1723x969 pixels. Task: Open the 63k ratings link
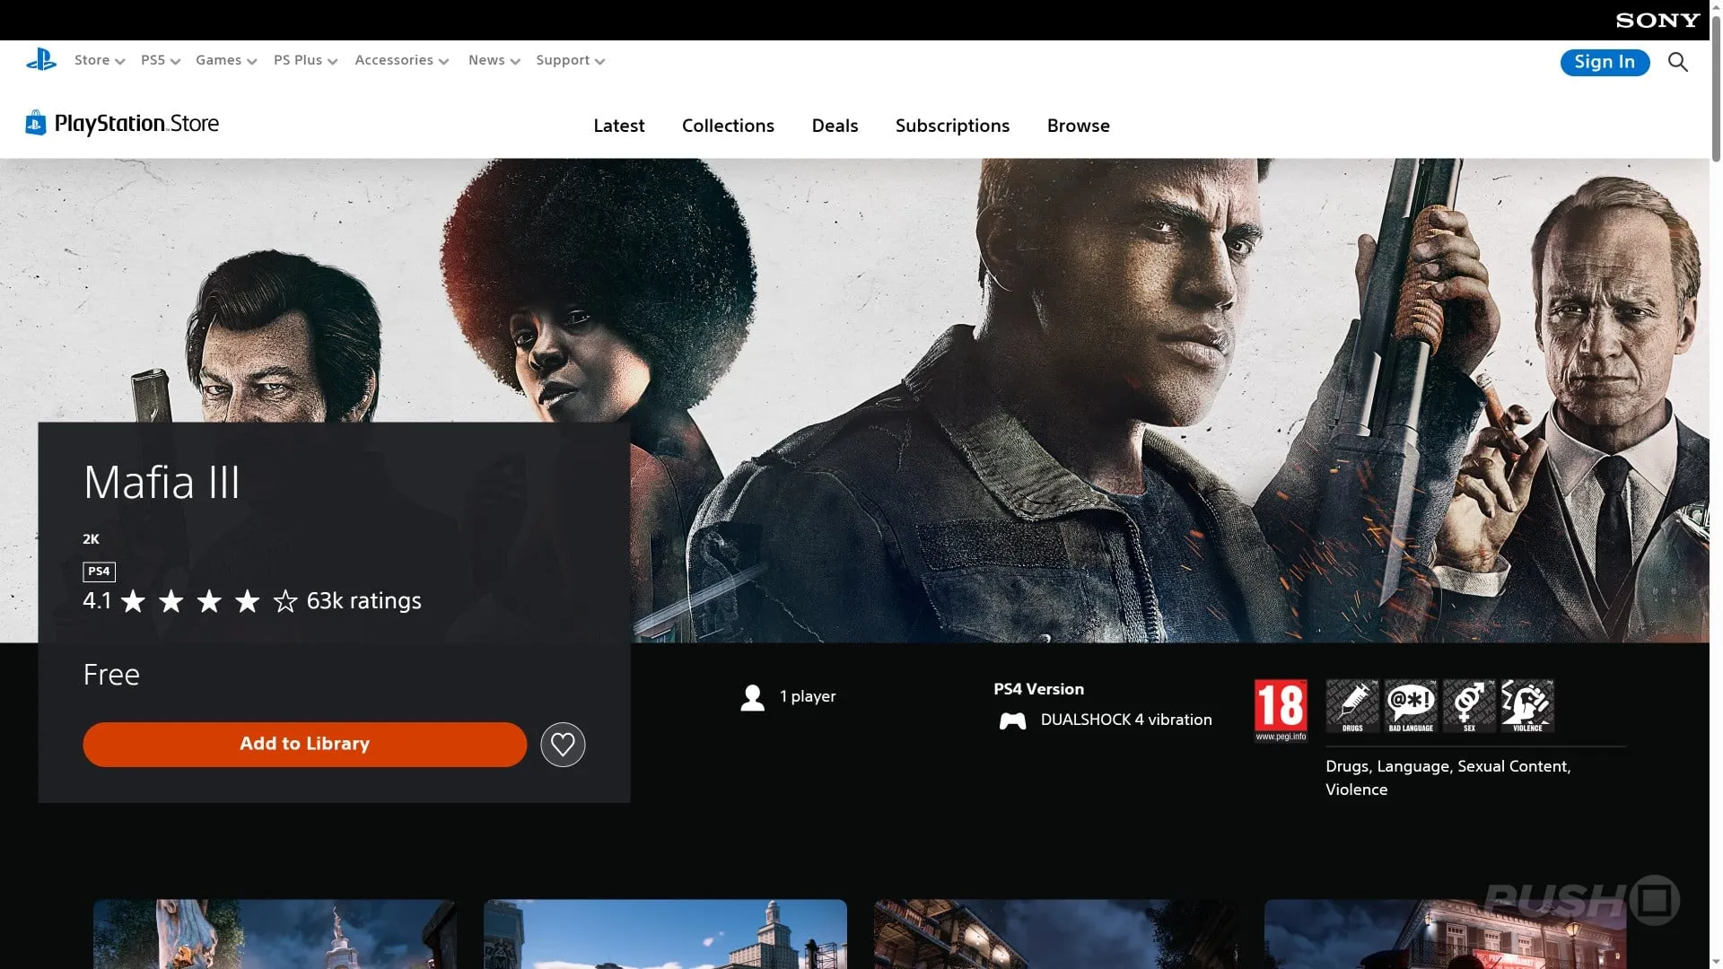[x=363, y=601]
